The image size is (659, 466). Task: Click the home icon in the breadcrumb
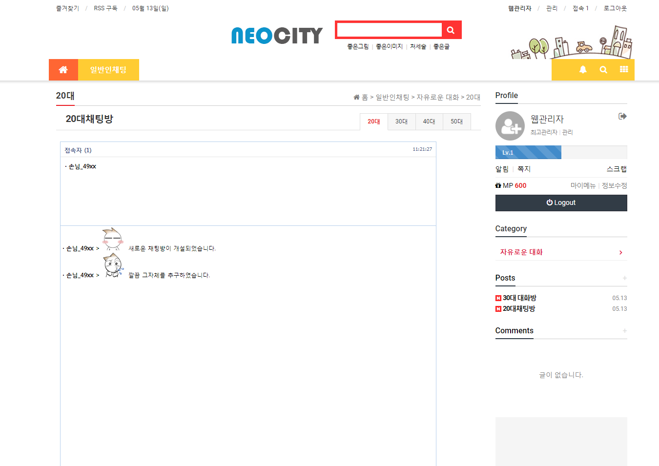(x=356, y=97)
